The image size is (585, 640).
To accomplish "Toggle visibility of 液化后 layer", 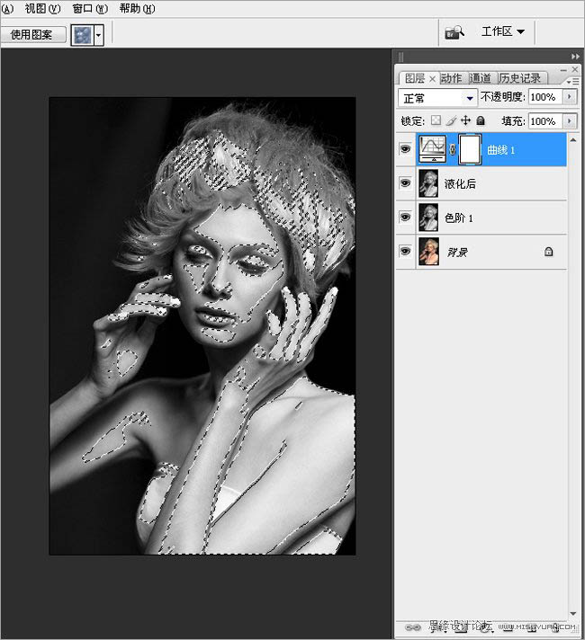I will [405, 183].
